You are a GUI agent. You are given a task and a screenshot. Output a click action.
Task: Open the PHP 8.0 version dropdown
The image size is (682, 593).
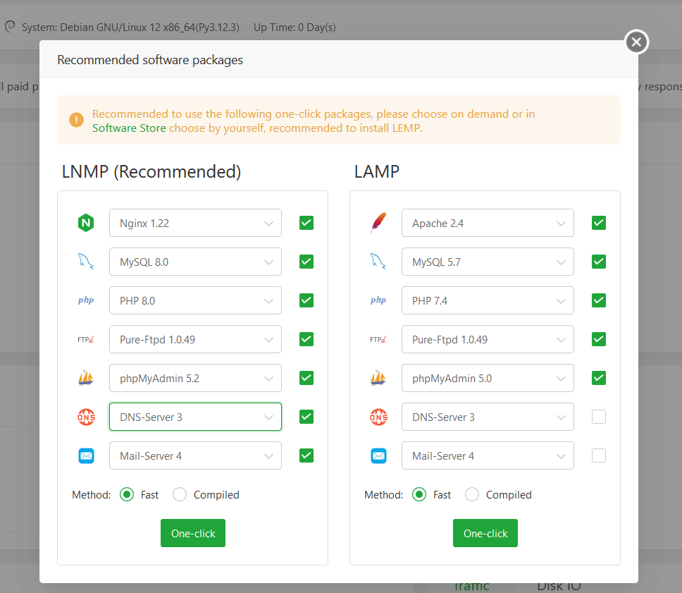pyautogui.click(x=195, y=300)
